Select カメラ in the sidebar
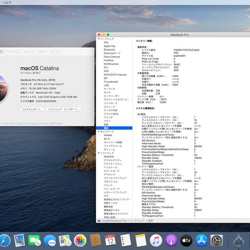This screenshot has height=250, width=250. pos(107,93)
